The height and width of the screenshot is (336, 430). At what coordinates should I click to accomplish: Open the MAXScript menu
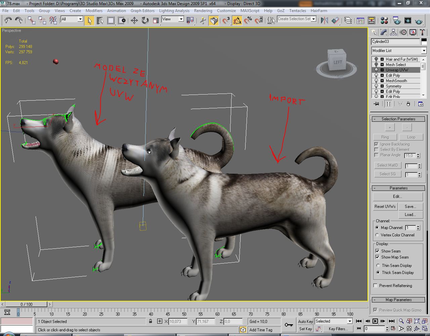tap(250, 11)
